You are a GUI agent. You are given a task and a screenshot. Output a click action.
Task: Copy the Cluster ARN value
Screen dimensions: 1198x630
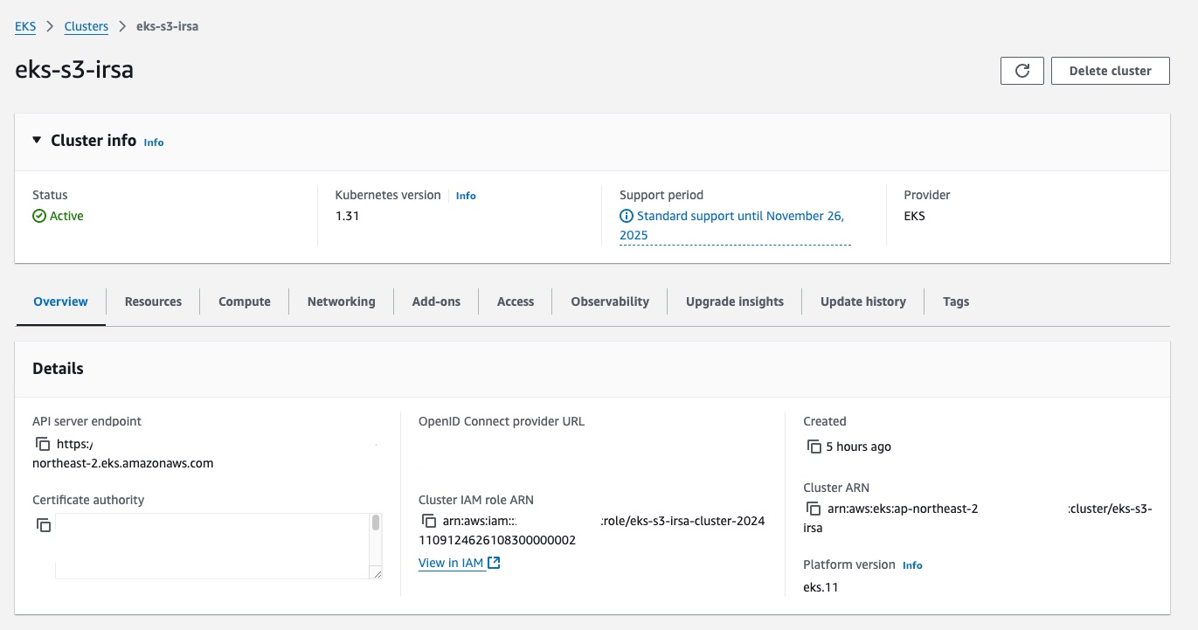[x=814, y=509]
